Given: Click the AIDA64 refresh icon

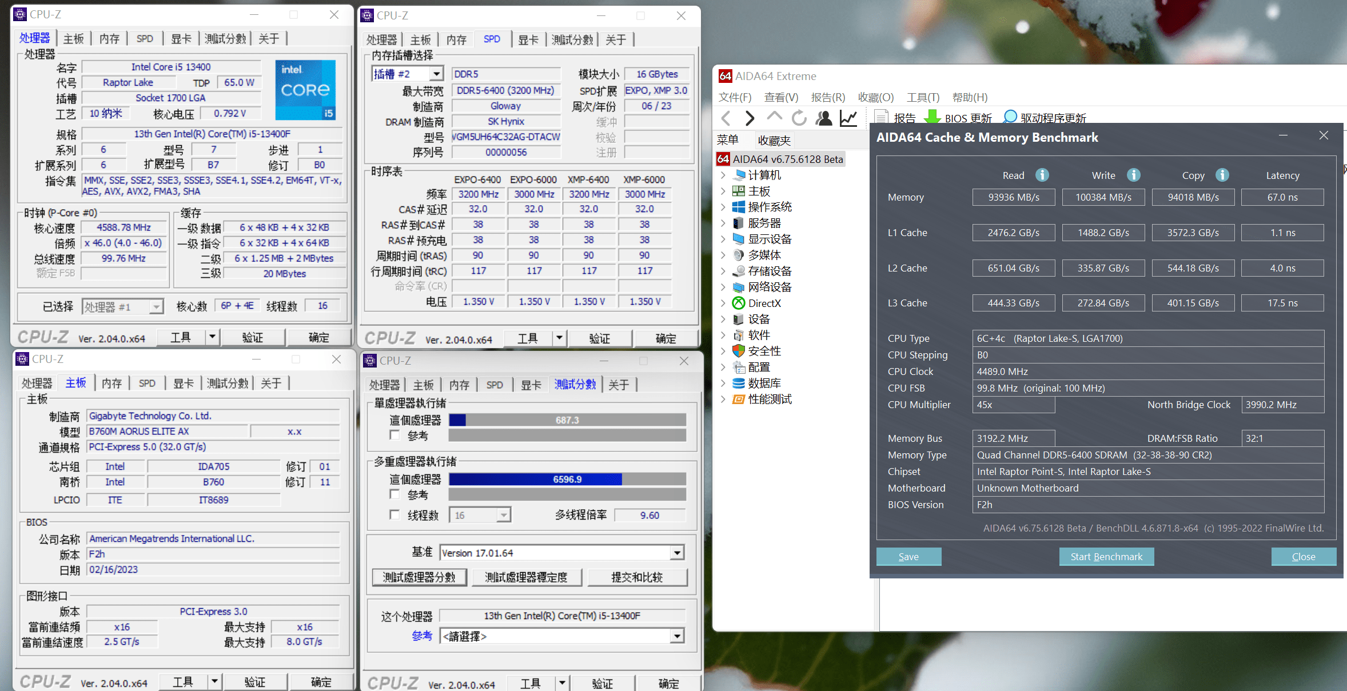Looking at the screenshot, I should (x=799, y=118).
